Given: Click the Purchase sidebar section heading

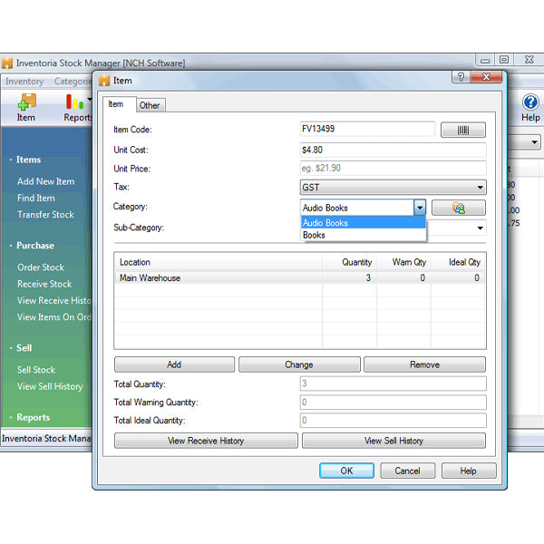Looking at the screenshot, I should pos(35,246).
